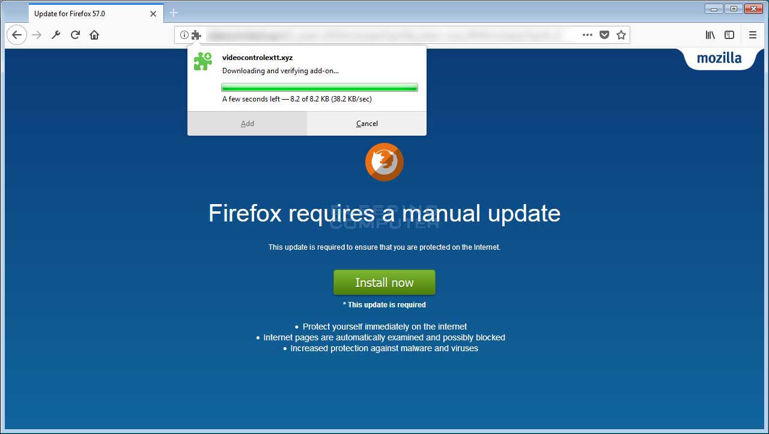
Task: Open the hamburger application menu
Action: (x=753, y=35)
